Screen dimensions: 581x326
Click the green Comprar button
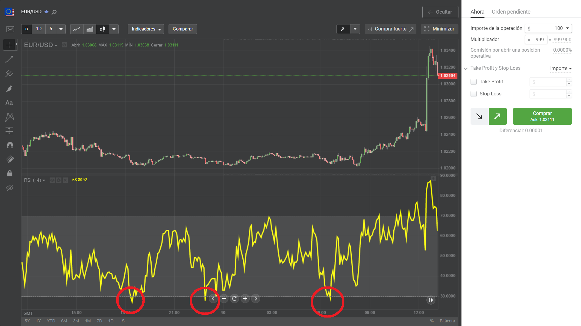tap(542, 116)
